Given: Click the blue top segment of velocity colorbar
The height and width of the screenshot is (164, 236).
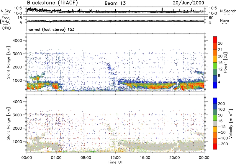Looking at the screenshot, I should (215, 101).
